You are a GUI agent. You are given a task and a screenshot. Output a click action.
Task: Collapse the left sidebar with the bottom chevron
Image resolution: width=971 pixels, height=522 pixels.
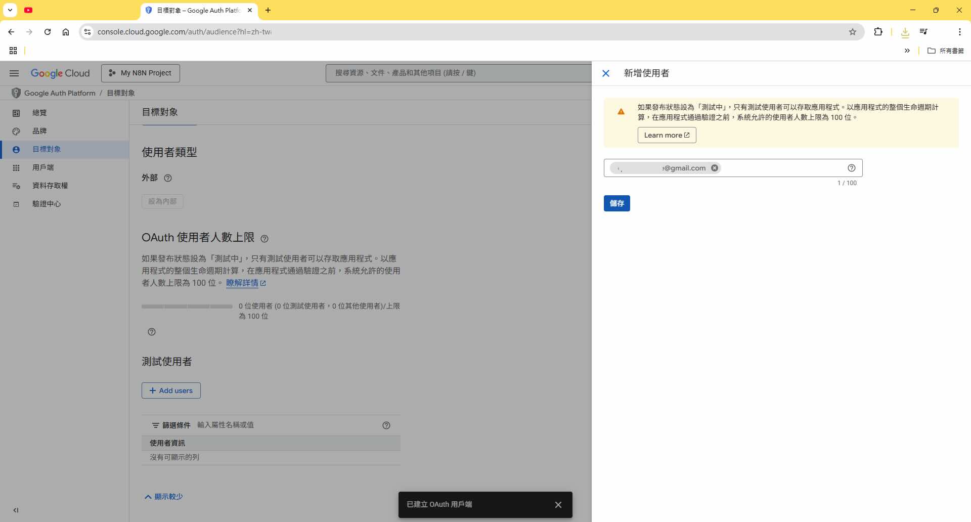16,510
